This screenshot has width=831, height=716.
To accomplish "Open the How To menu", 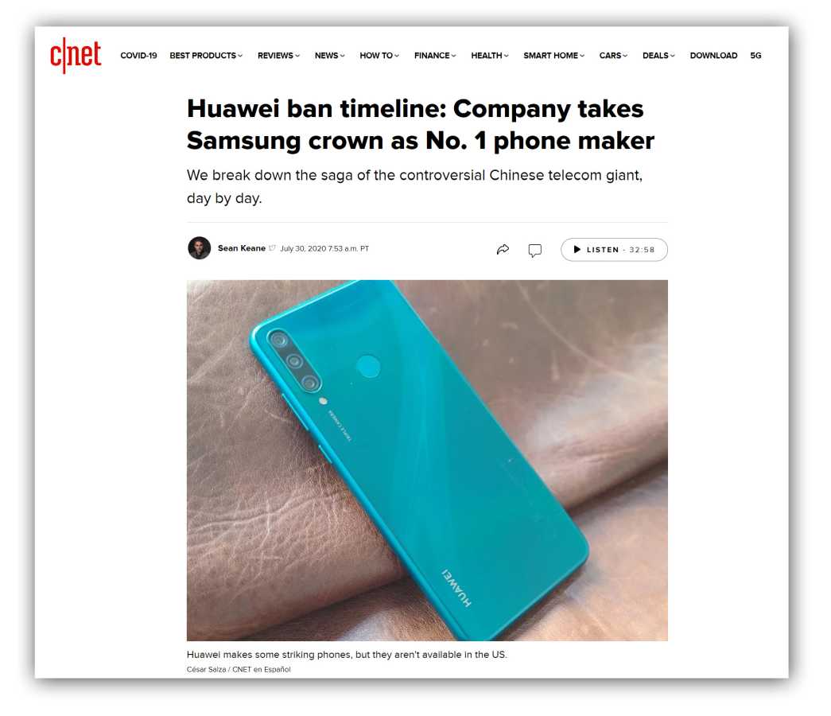I will point(379,56).
